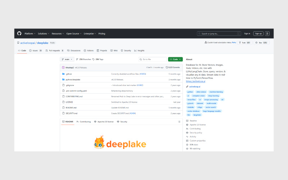Open the LICENSE file
Image resolution: width=288 pixels, height=180 pixels.
pyautogui.click(x=69, y=102)
